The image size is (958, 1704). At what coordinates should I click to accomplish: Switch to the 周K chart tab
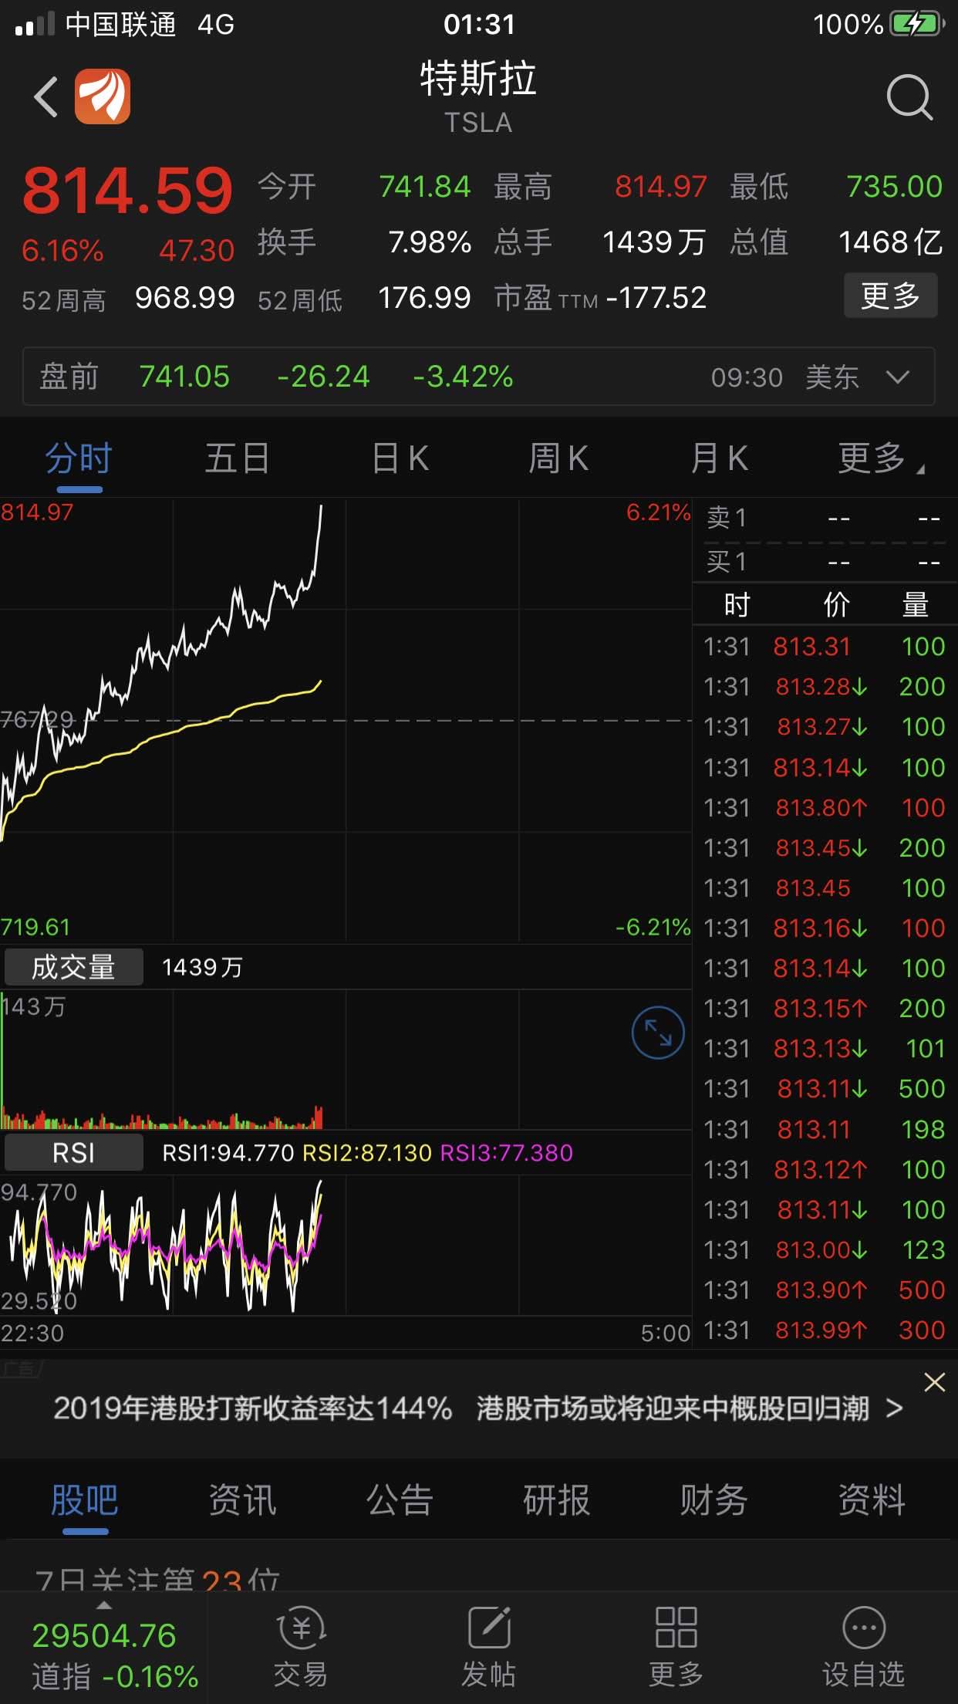tap(559, 458)
